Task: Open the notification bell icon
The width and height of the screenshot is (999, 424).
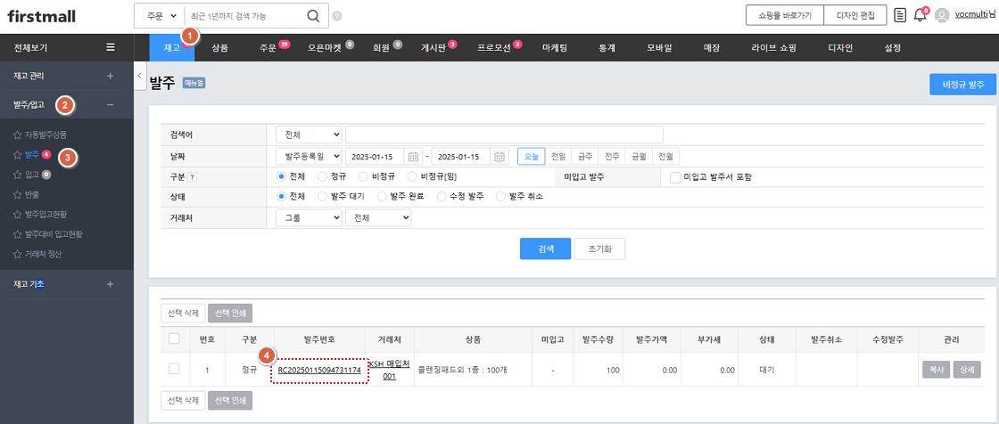Action: 920,15
